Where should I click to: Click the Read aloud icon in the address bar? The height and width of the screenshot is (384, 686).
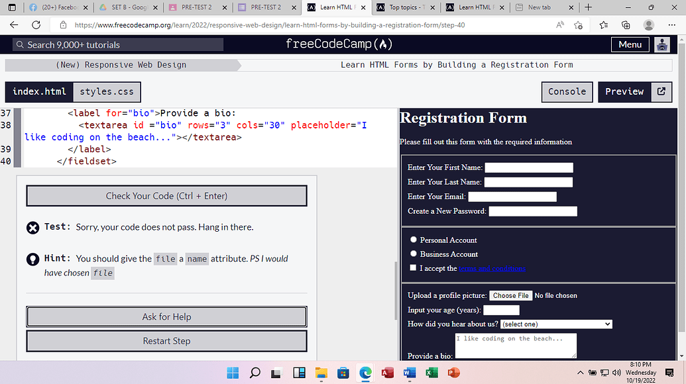[x=560, y=25]
